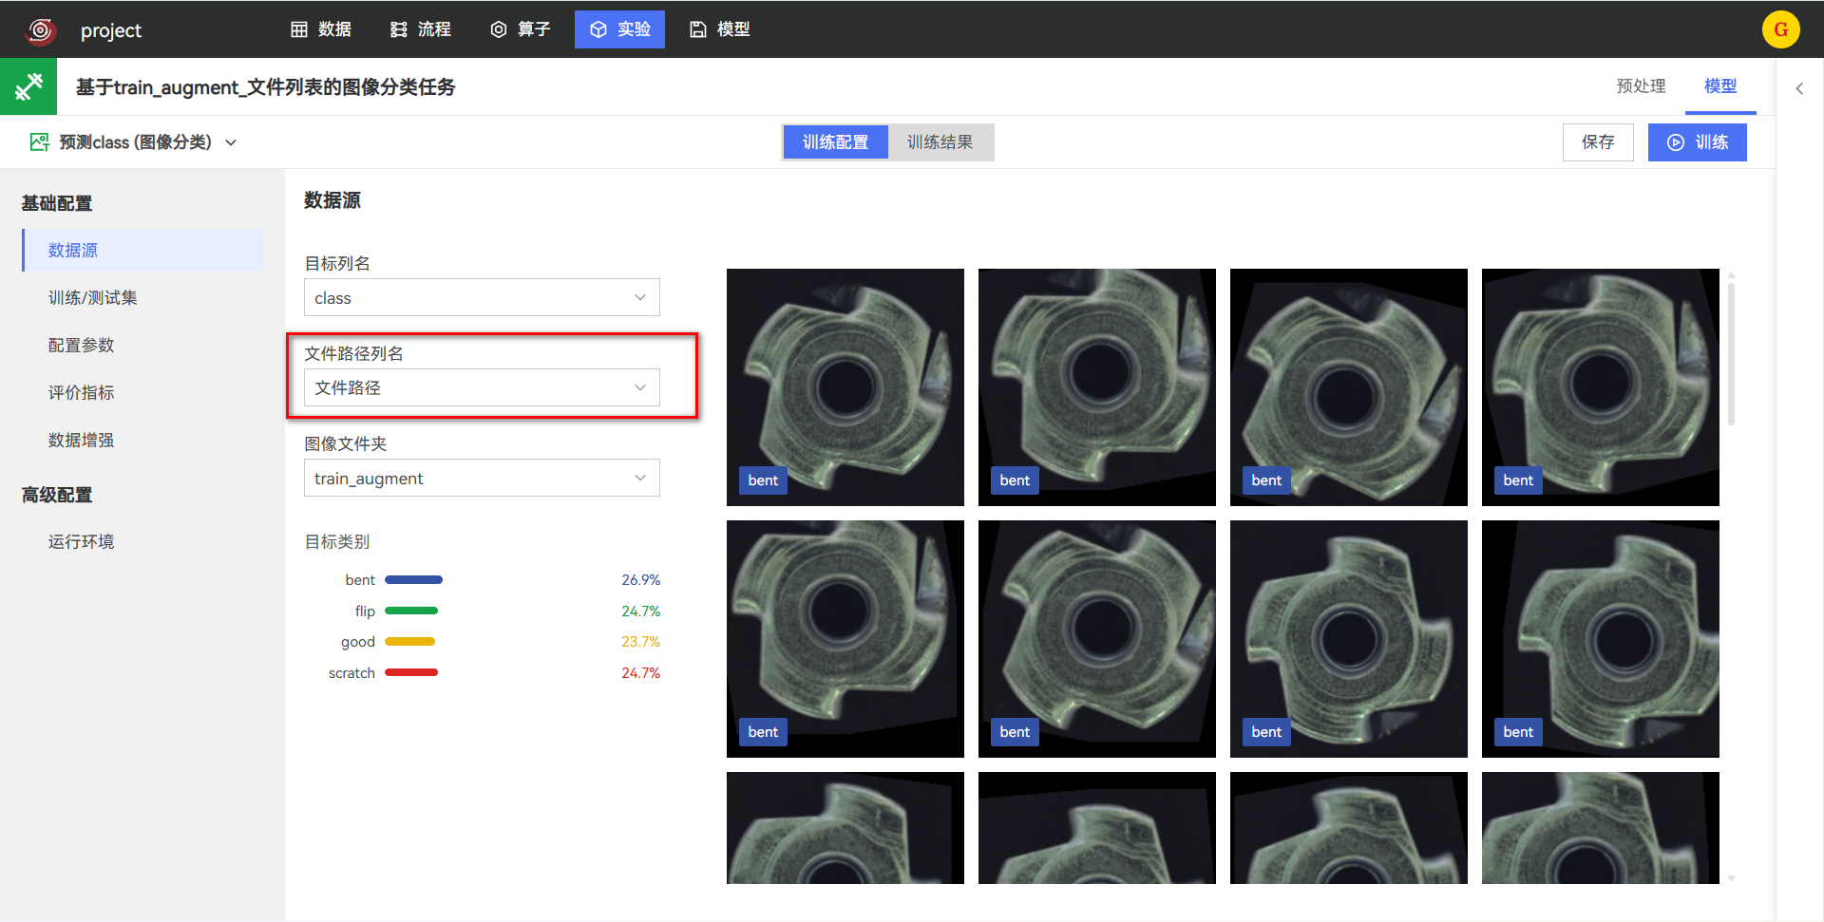Click the blue bent category bar
This screenshot has width=1824, height=922.
(413, 580)
